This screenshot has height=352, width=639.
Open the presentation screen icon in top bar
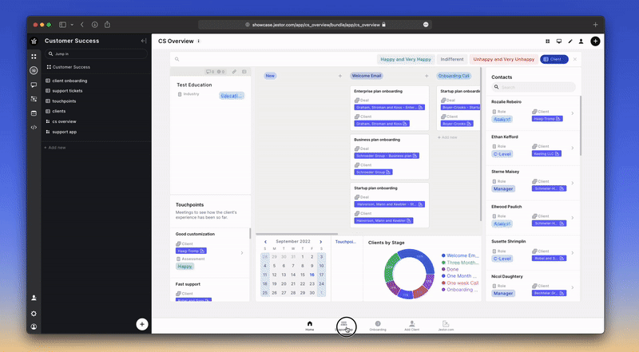(x=559, y=41)
